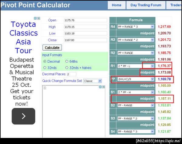Click the R3 value 1,201.72
This screenshot has width=182, height=144.
(164, 40)
